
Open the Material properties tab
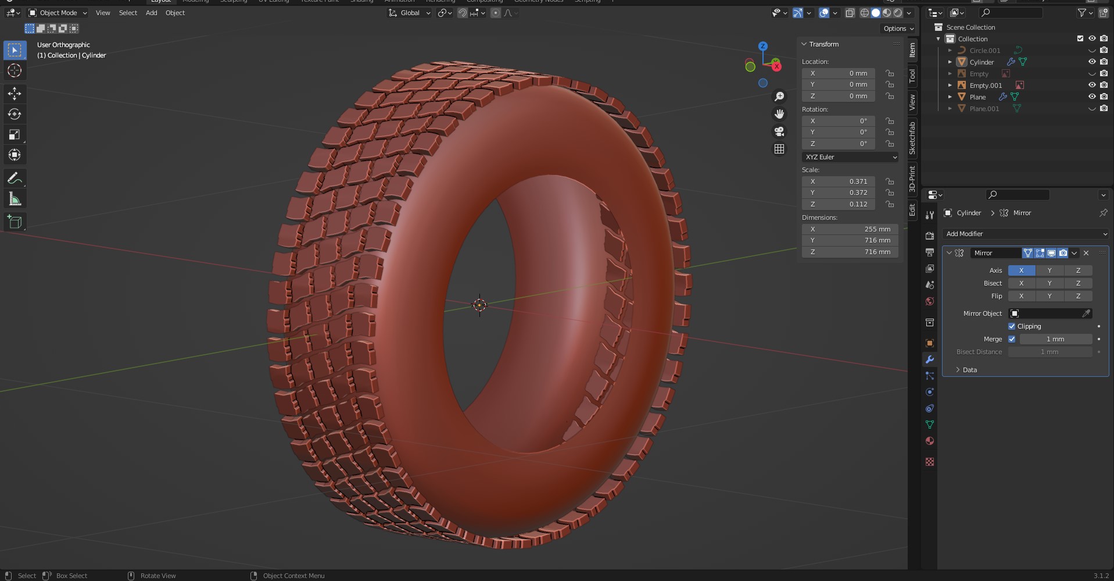click(x=930, y=441)
